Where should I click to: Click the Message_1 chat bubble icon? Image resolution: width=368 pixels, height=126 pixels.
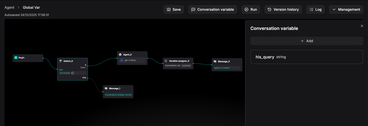tap(106, 88)
